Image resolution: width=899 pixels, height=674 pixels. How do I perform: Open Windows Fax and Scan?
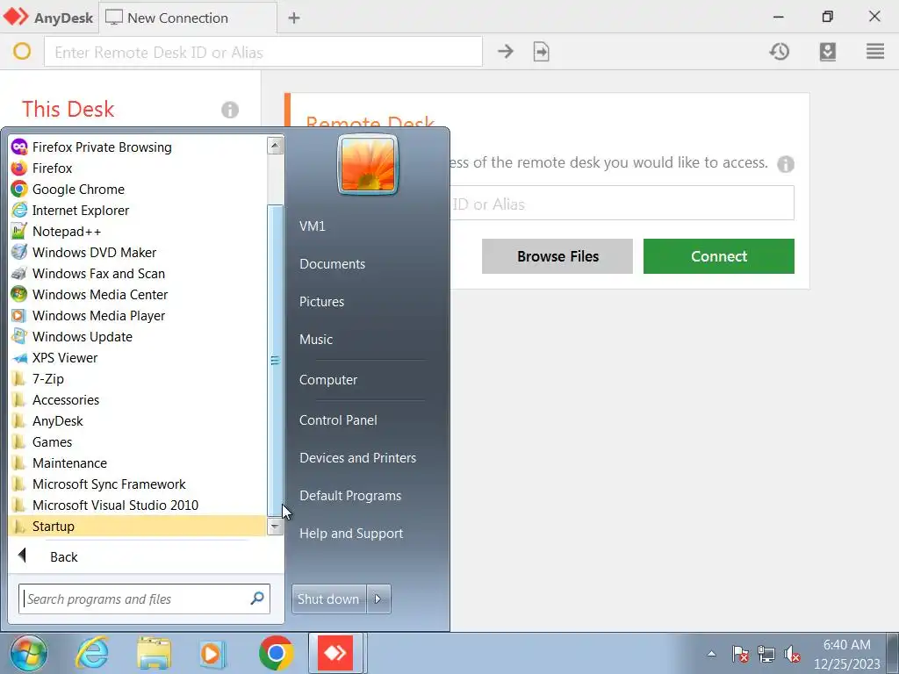pyautogui.click(x=138, y=274)
